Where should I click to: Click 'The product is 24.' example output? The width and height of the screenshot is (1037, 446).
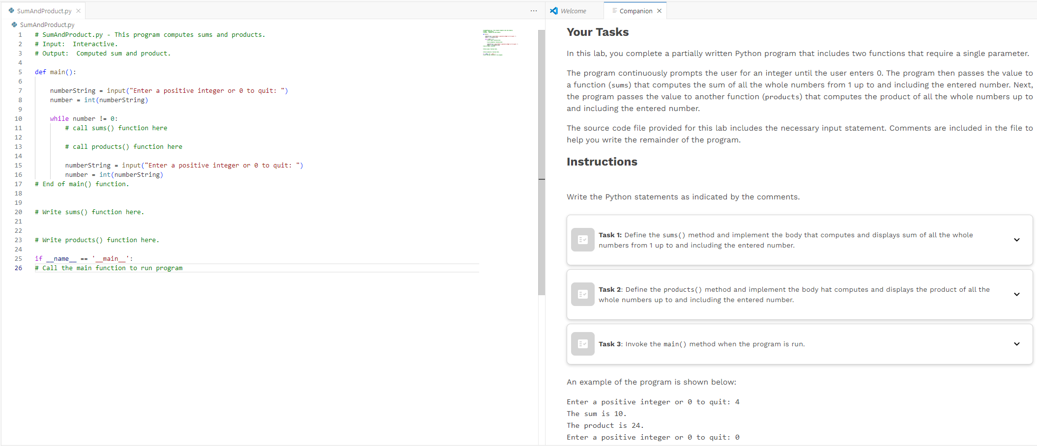click(x=605, y=425)
